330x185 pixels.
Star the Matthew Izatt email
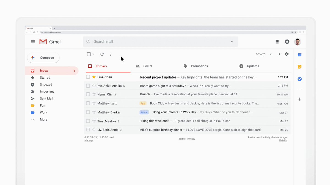[x=94, y=103]
